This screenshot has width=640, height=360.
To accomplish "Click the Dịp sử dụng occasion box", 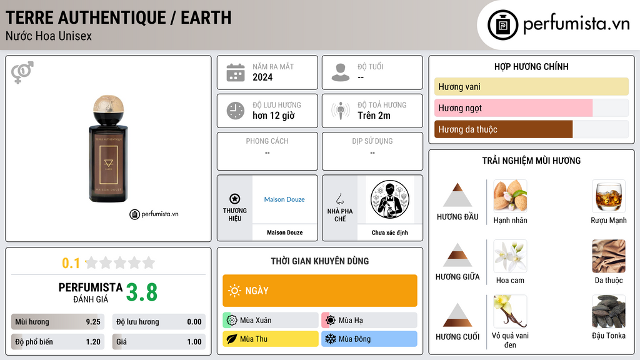I will [372, 151].
